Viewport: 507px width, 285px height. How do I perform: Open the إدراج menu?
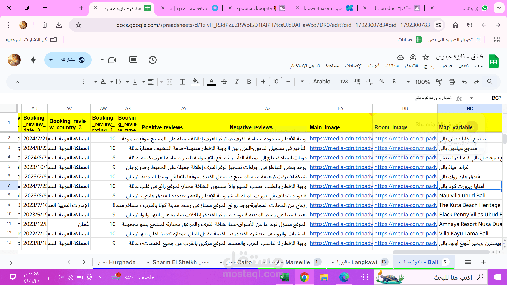(429, 66)
